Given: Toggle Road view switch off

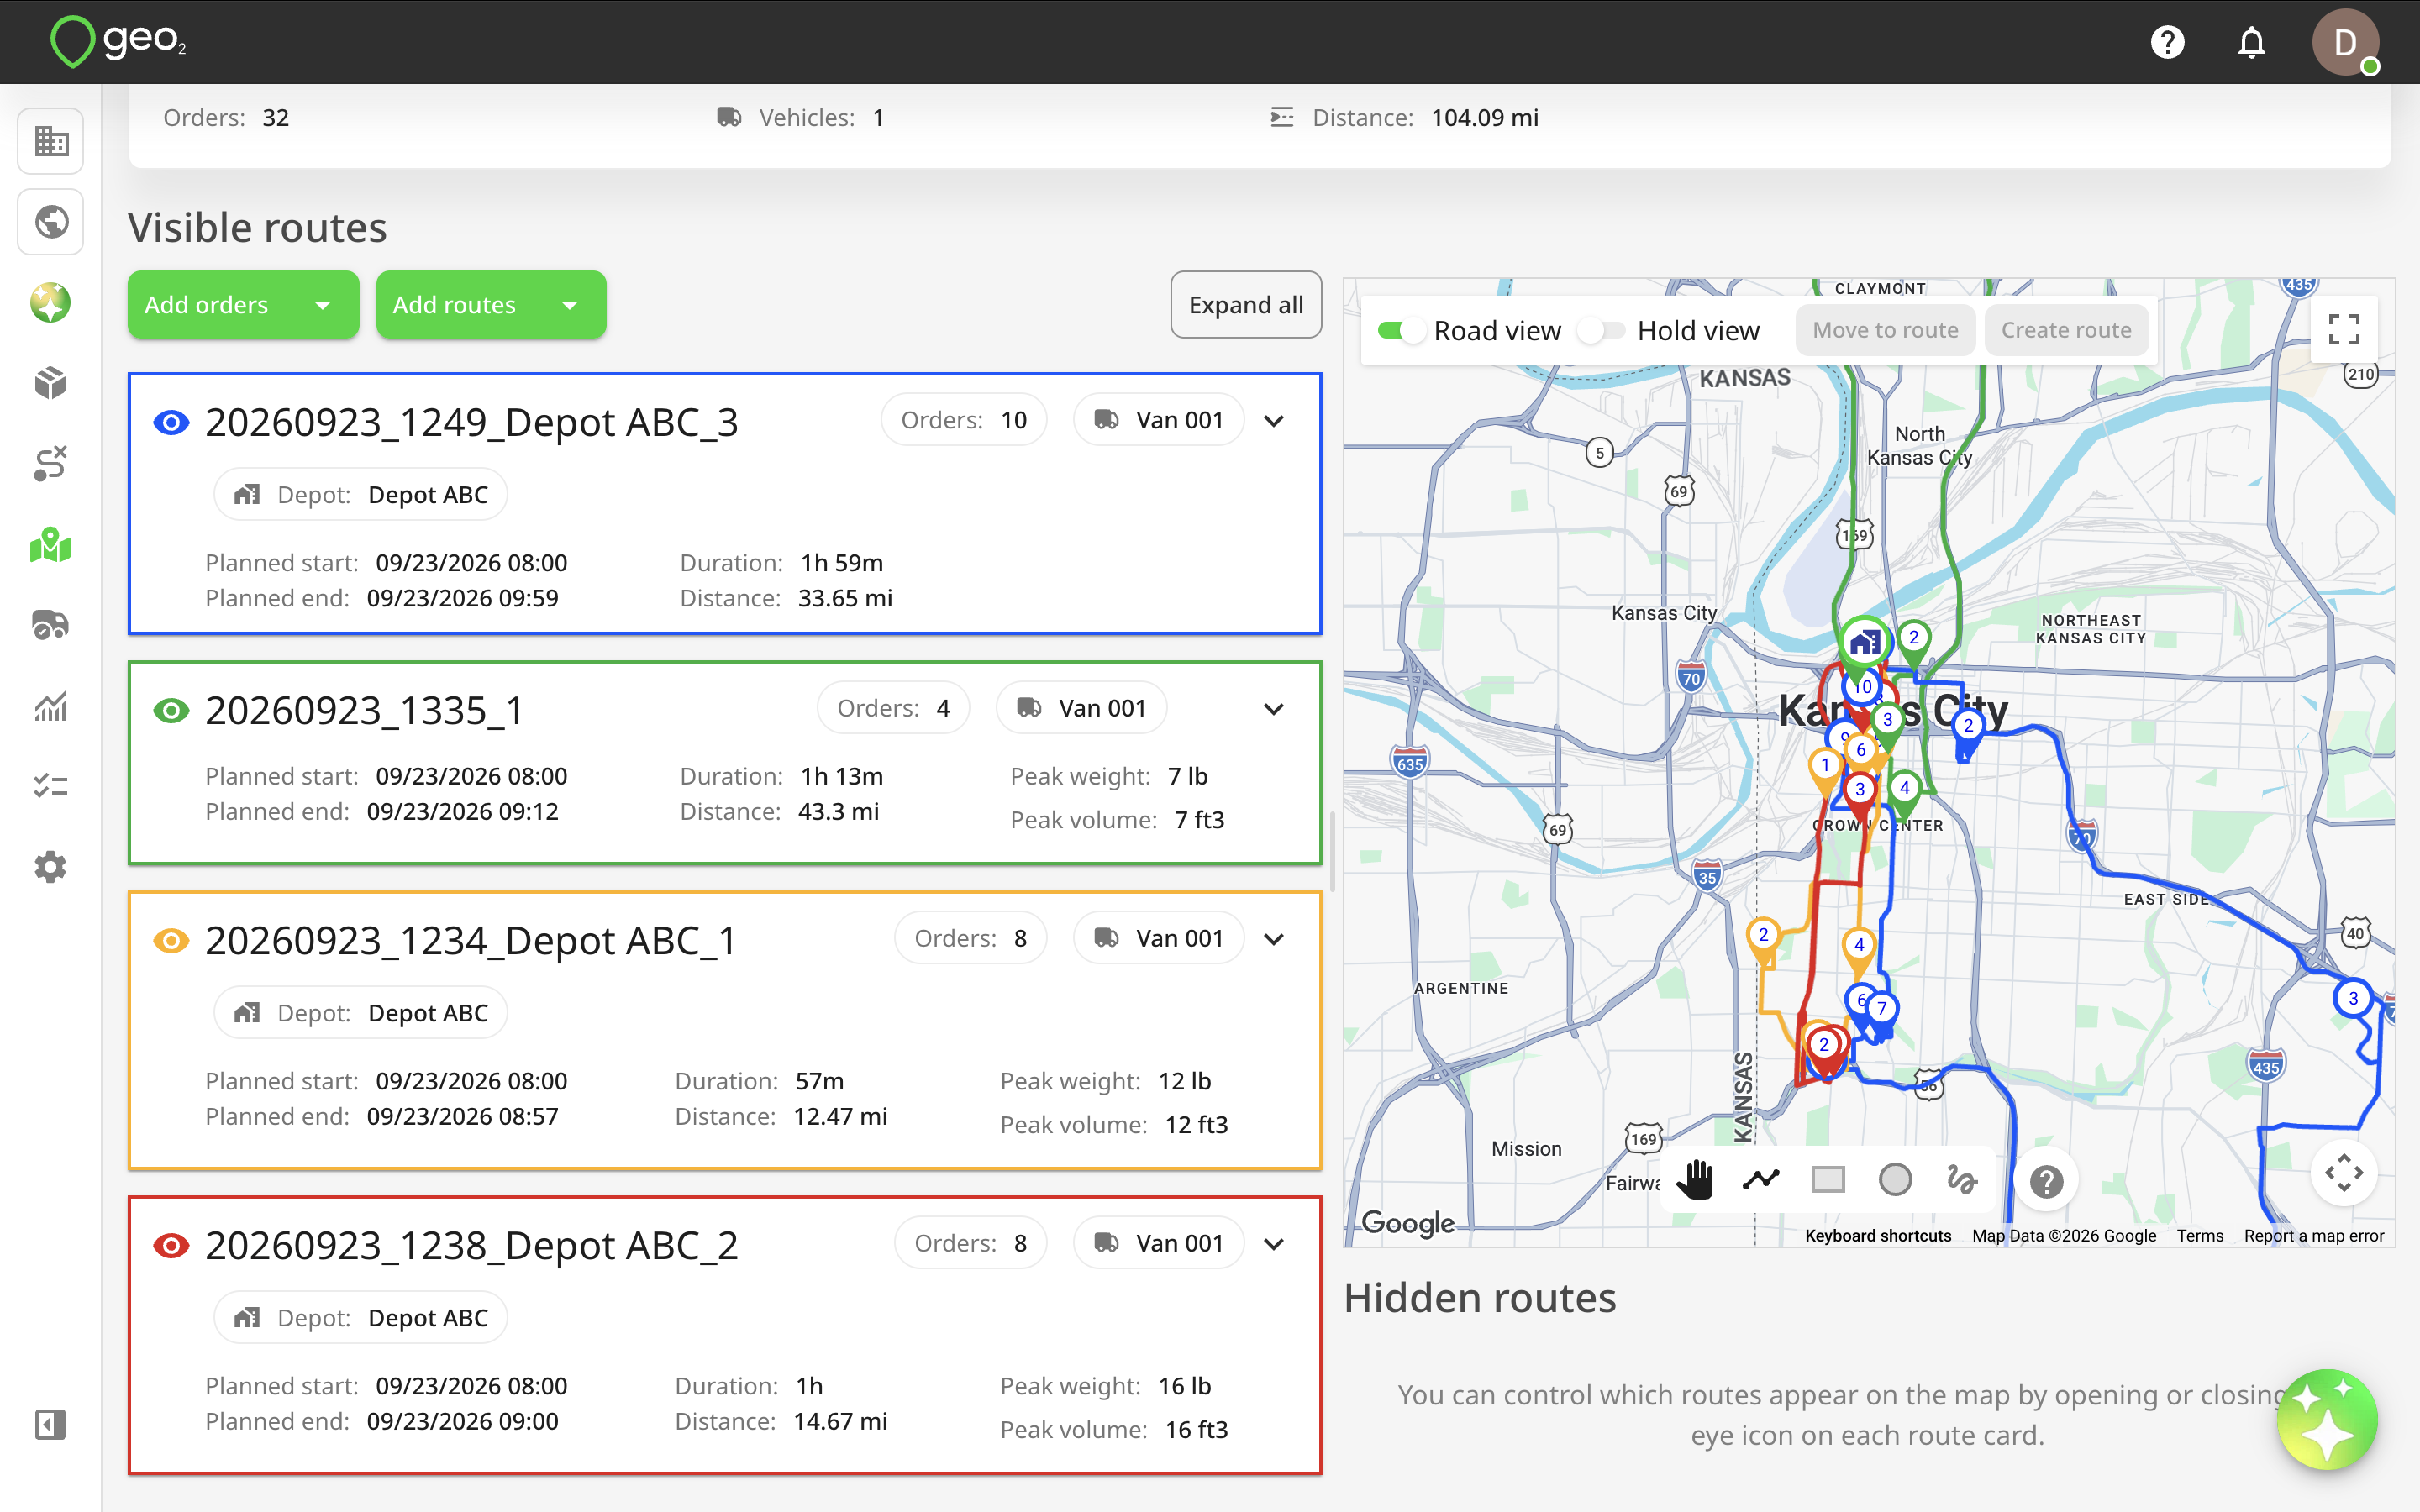Looking at the screenshot, I should (1402, 330).
